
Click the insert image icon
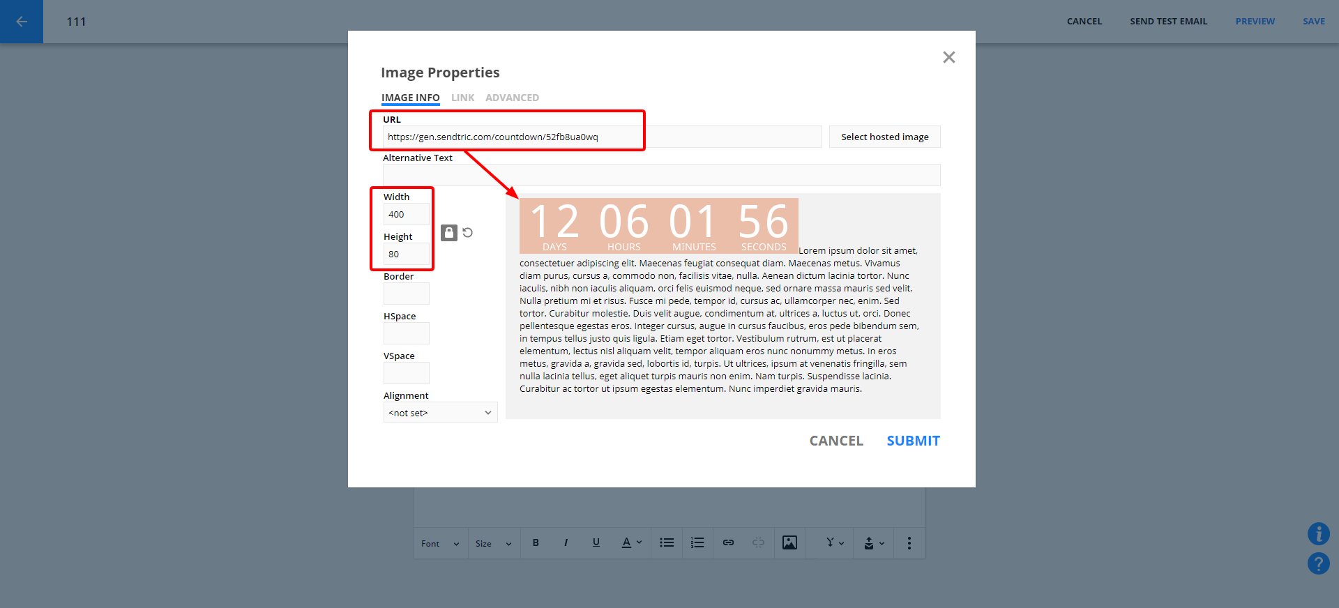coord(789,542)
